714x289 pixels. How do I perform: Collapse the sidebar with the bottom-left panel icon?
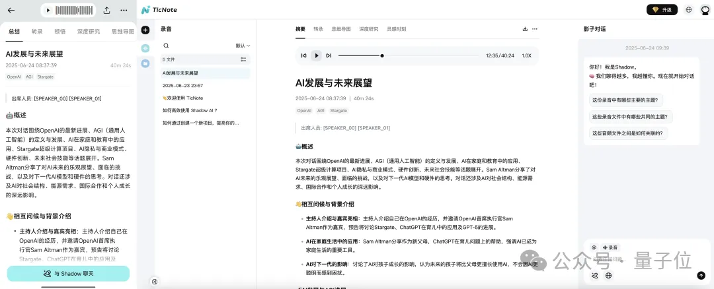[x=155, y=281]
